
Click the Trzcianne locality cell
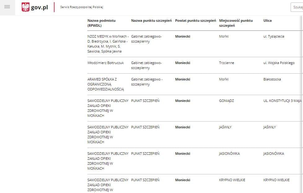(x=226, y=63)
